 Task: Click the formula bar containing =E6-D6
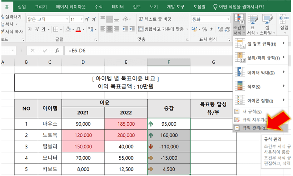(x=149, y=51)
